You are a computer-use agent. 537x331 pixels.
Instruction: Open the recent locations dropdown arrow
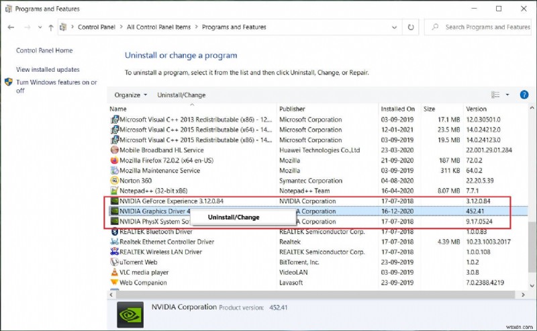pyautogui.click(x=40, y=27)
